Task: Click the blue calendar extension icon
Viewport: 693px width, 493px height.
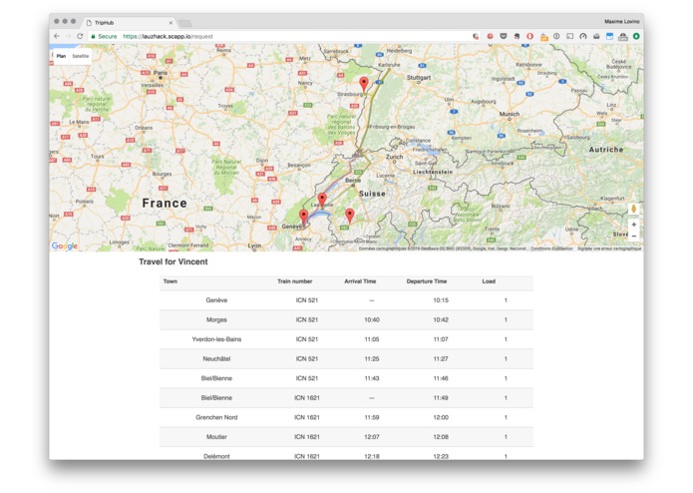Action: click(x=609, y=36)
